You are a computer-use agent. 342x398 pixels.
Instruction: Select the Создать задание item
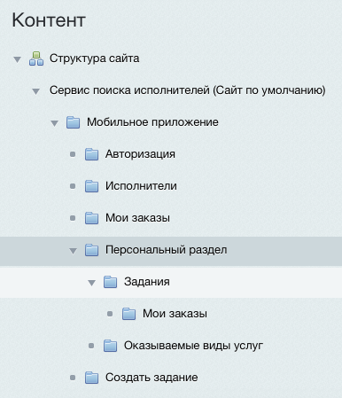click(x=152, y=378)
